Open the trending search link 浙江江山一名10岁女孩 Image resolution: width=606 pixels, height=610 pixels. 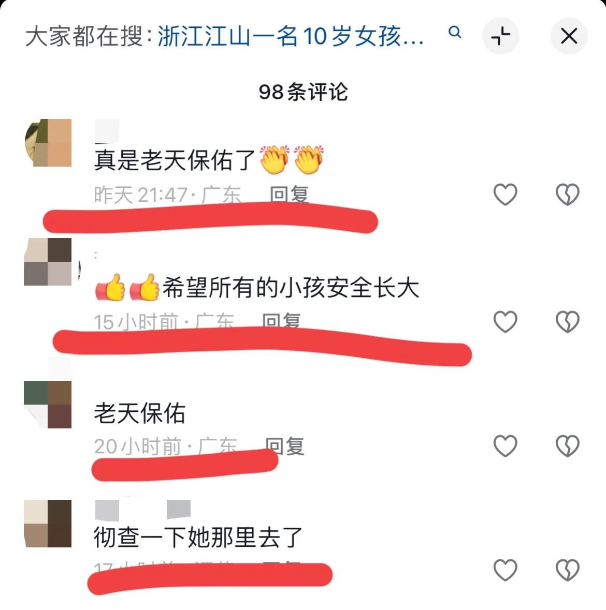coord(291,36)
